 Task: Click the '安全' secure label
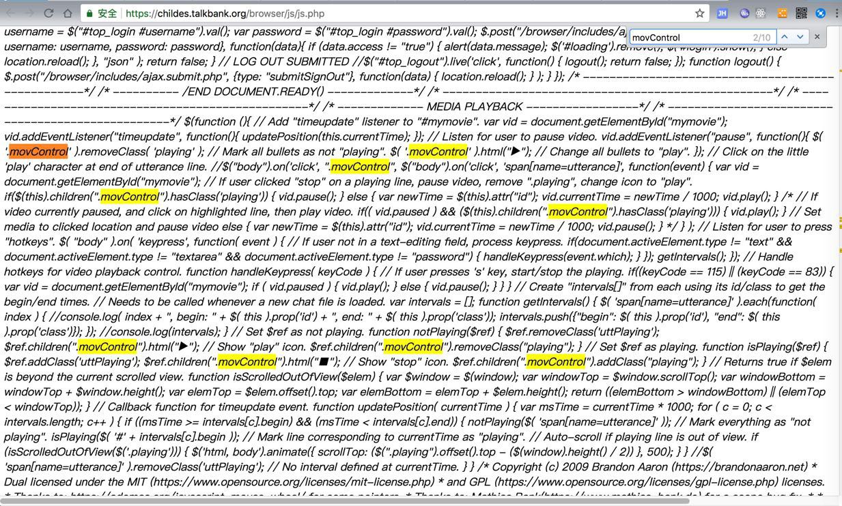click(x=107, y=13)
